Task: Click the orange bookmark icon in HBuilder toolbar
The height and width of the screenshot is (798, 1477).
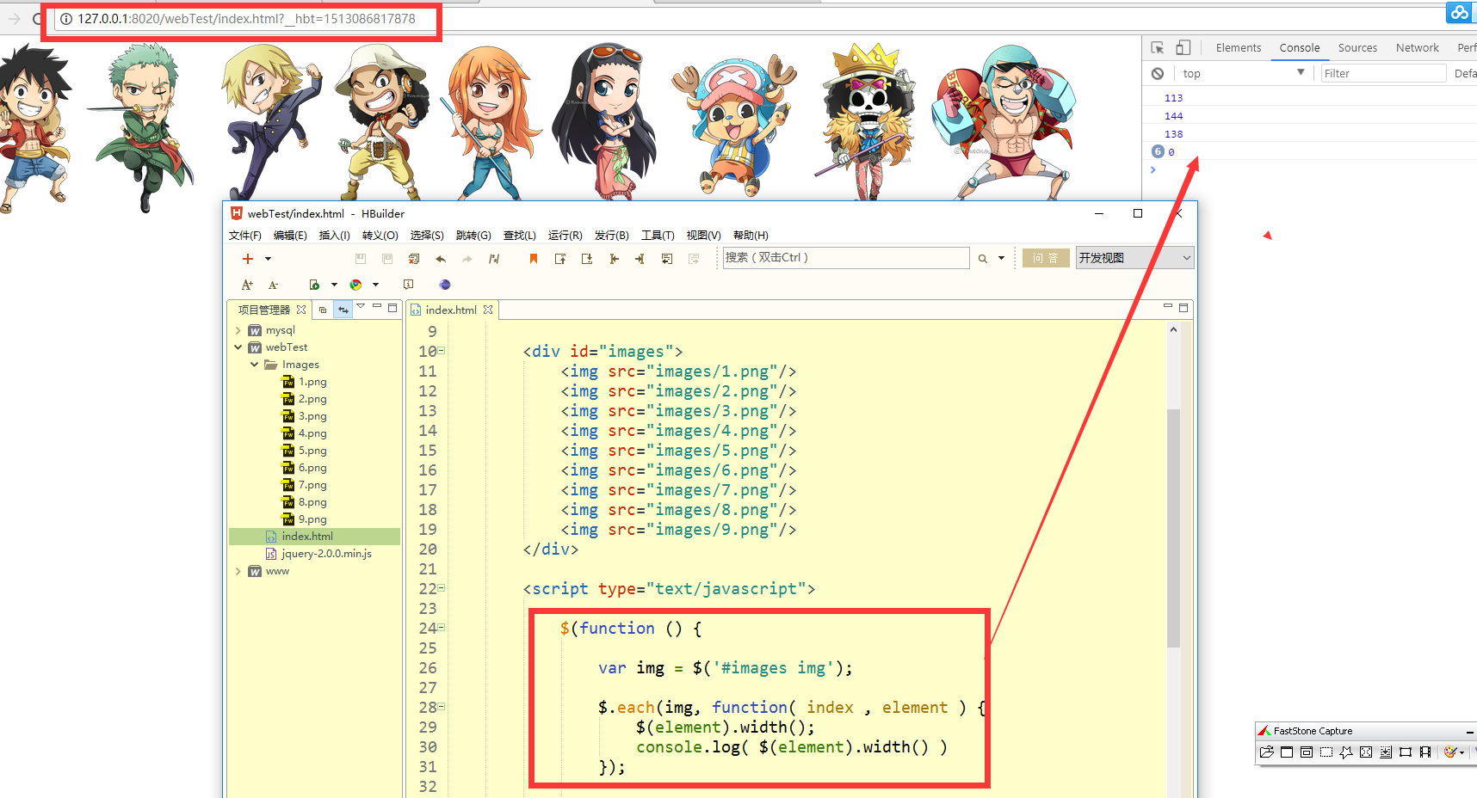Action: click(534, 259)
